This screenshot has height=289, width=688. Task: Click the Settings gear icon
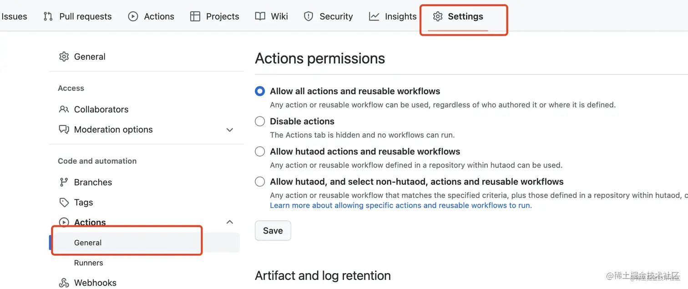coord(438,16)
